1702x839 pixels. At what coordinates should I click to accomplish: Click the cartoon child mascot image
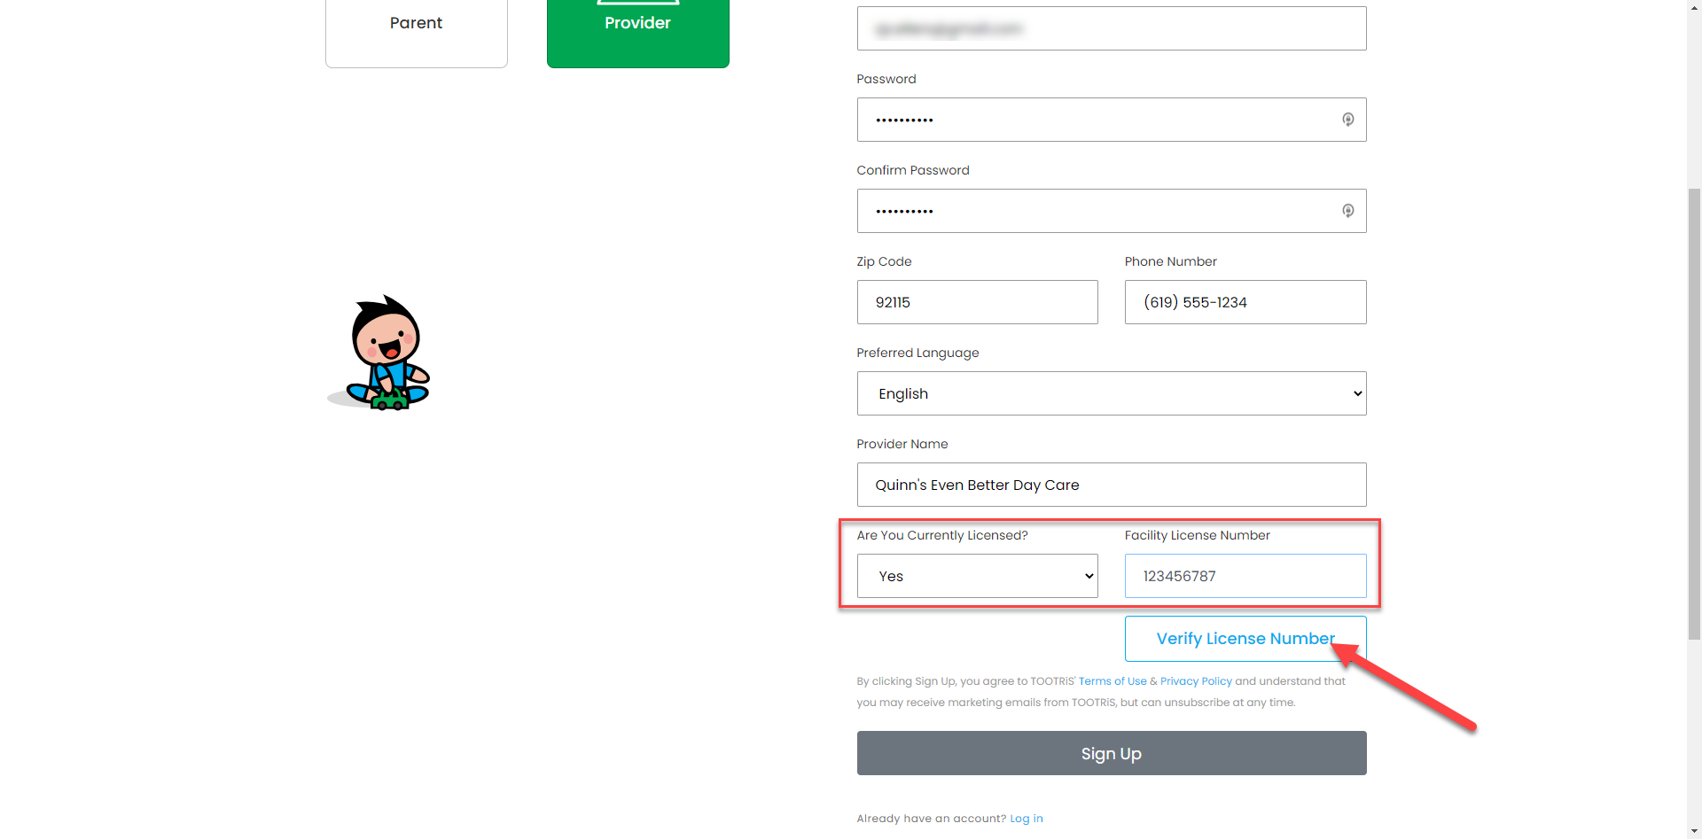pyautogui.click(x=382, y=354)
